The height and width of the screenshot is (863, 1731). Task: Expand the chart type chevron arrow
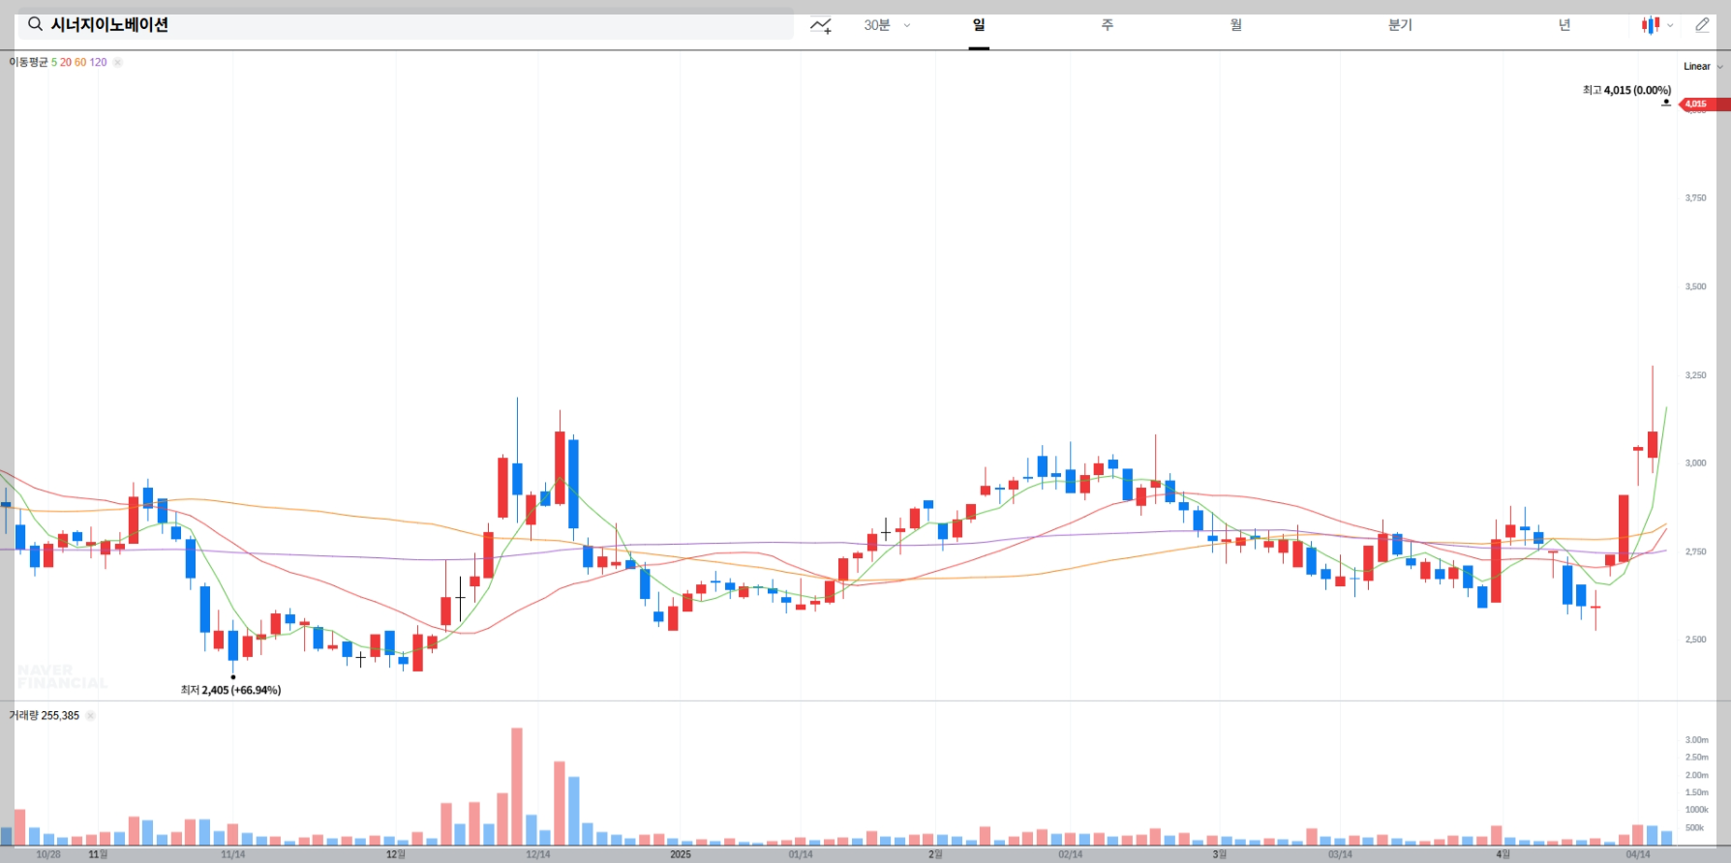[1670, 26]
